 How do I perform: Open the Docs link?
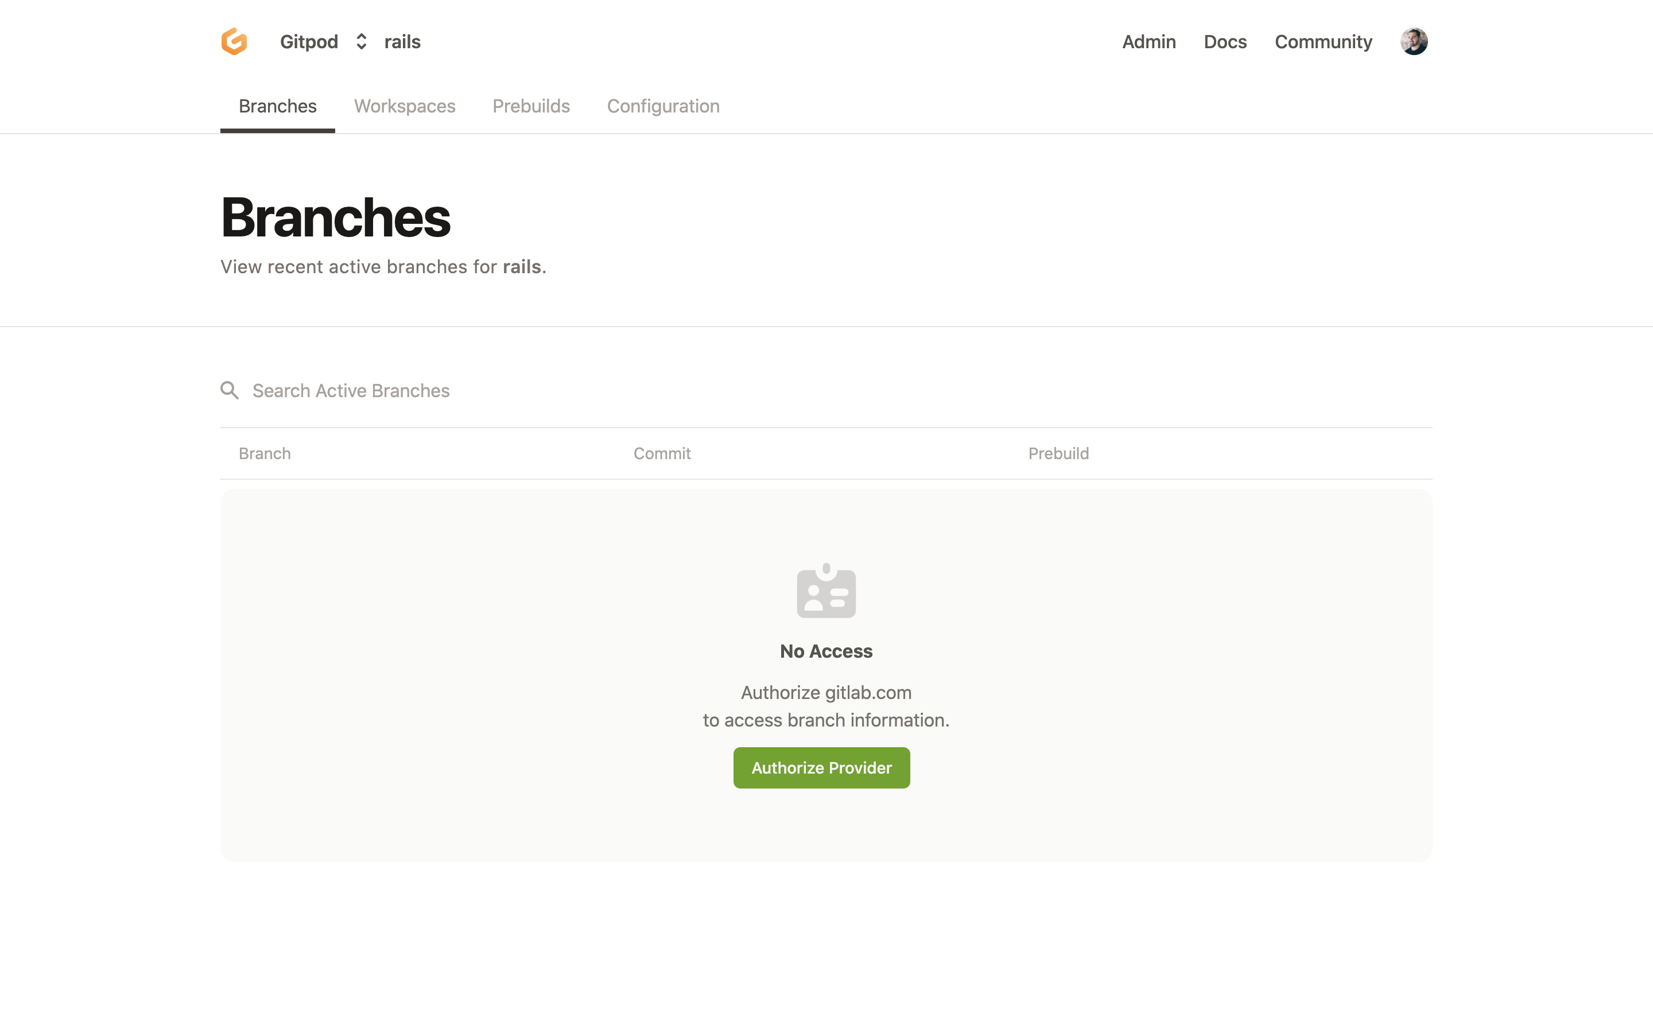pyautogui.click(x=1225, y=42)
